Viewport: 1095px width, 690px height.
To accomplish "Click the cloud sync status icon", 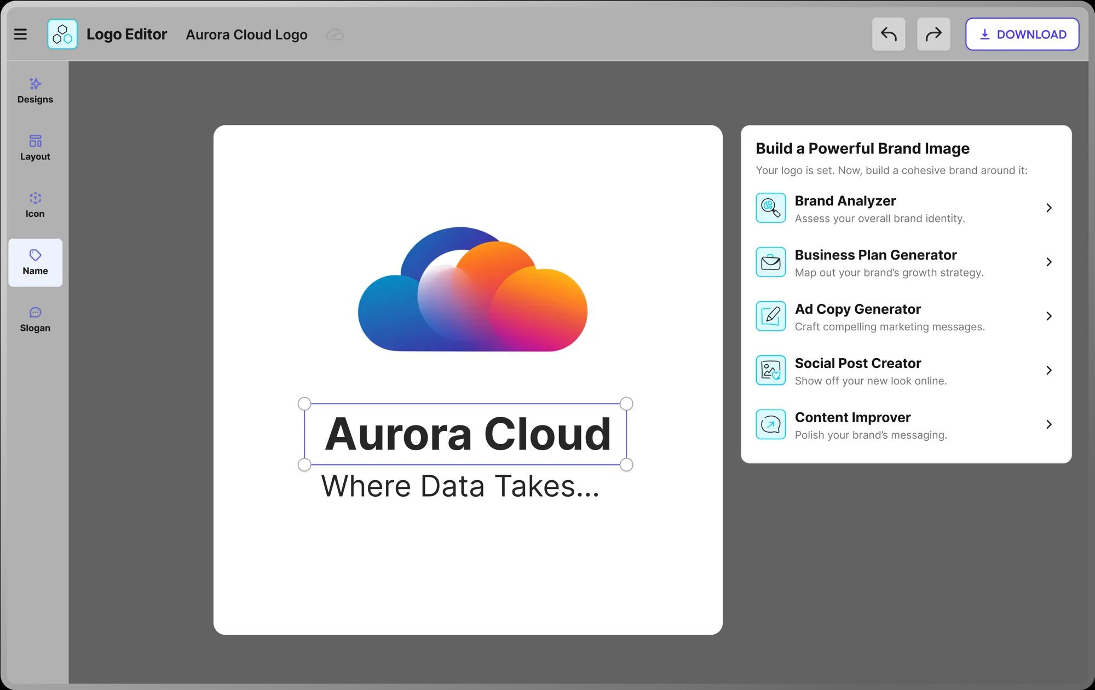I will point(335,35).
